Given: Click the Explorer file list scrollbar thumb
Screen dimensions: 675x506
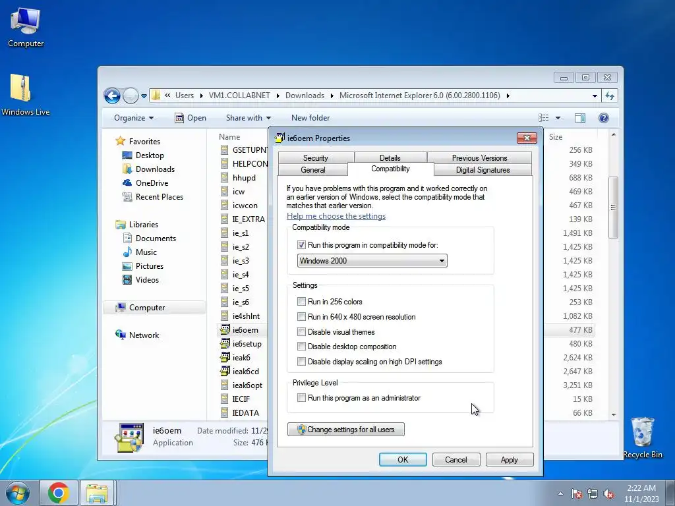Looking at the screenshot, I should [x=613, y=208].
